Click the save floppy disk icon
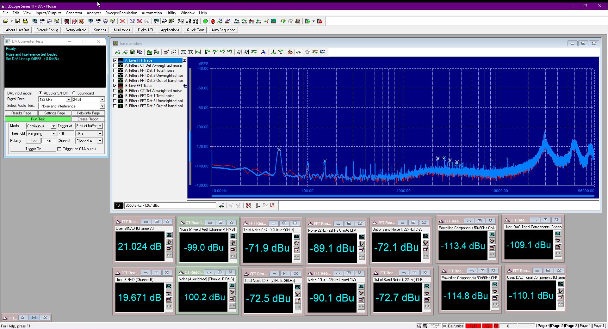Image resolution: width=608 pixels, height=329 pixels. click(18, 21)
